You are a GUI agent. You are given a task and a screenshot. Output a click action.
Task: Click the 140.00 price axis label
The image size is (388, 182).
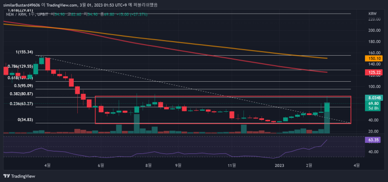[374, 64]
